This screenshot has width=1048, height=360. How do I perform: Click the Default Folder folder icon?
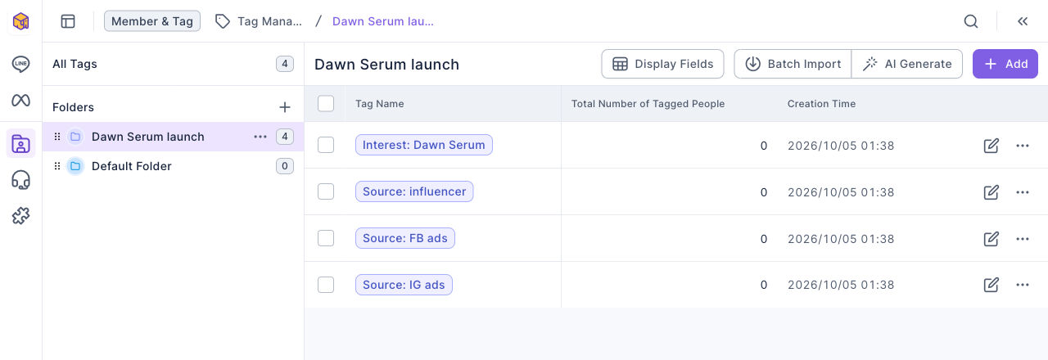pyautogui.click(x=75, y=166)
